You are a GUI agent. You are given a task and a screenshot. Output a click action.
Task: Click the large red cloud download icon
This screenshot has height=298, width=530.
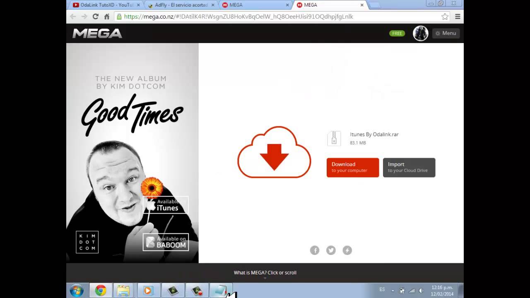click(274, 152)
